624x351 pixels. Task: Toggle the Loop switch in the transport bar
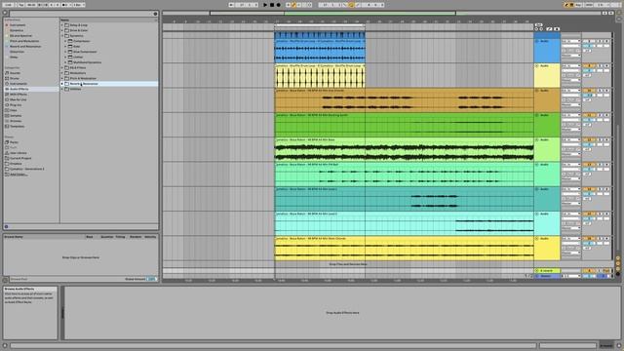click(351, 5)
